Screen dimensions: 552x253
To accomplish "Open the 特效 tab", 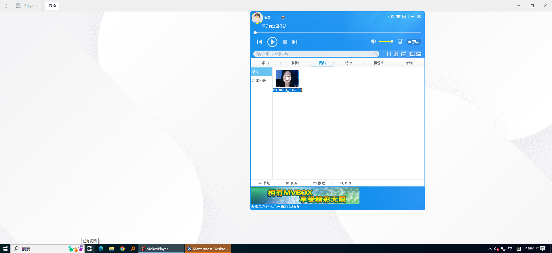I will pyautogui.click(x=349, y=63).
